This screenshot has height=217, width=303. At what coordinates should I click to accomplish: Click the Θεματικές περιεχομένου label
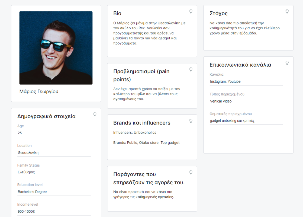pos(231,114)
